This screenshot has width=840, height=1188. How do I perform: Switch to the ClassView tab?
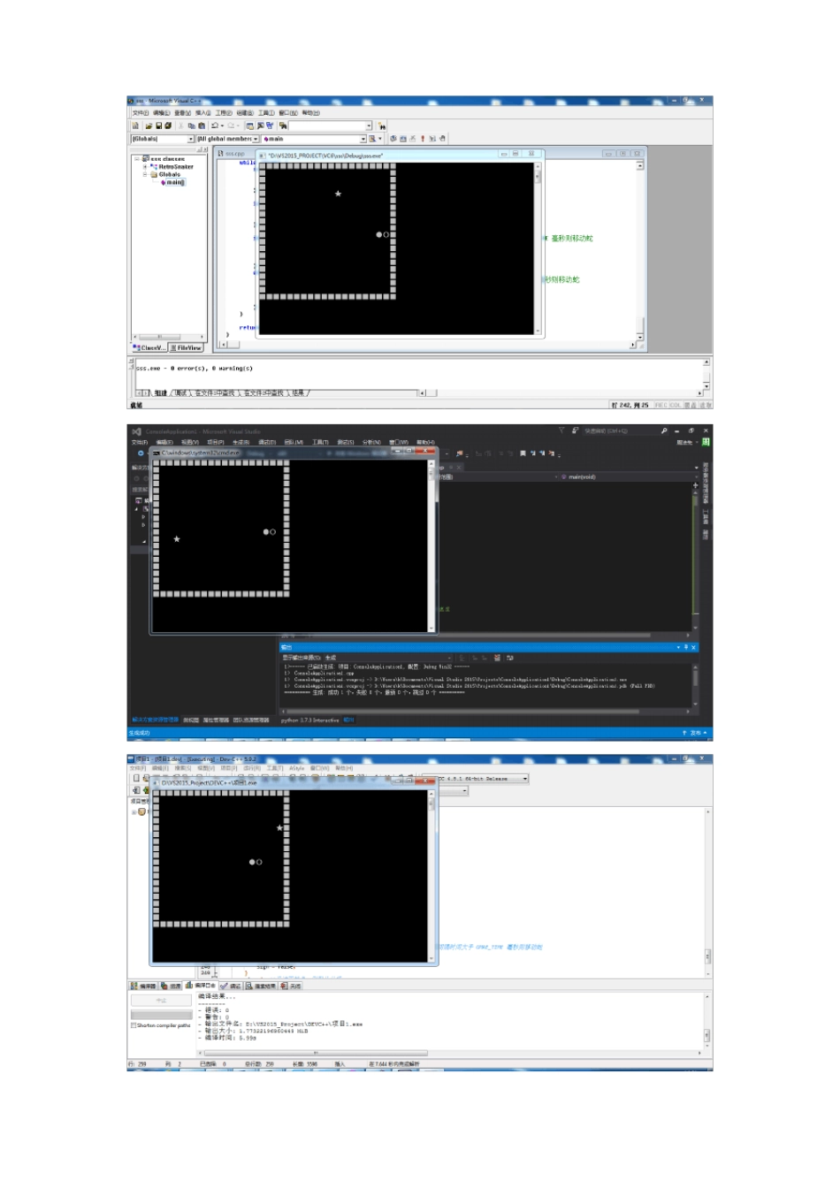point(149,347)
